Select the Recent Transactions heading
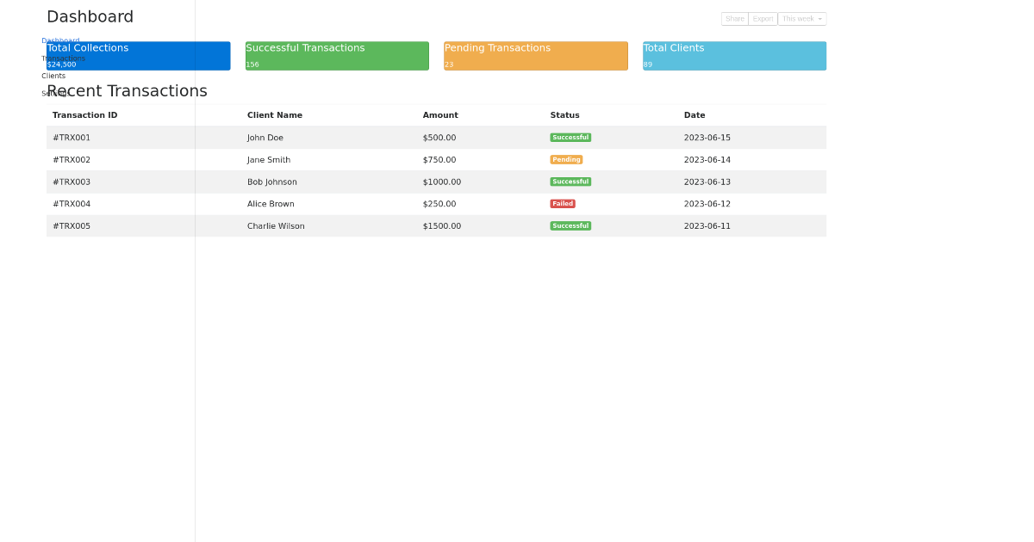Image resolution: width=1034 pixels, height=542 pixels. pyautogui.click(x=128, y=90)
